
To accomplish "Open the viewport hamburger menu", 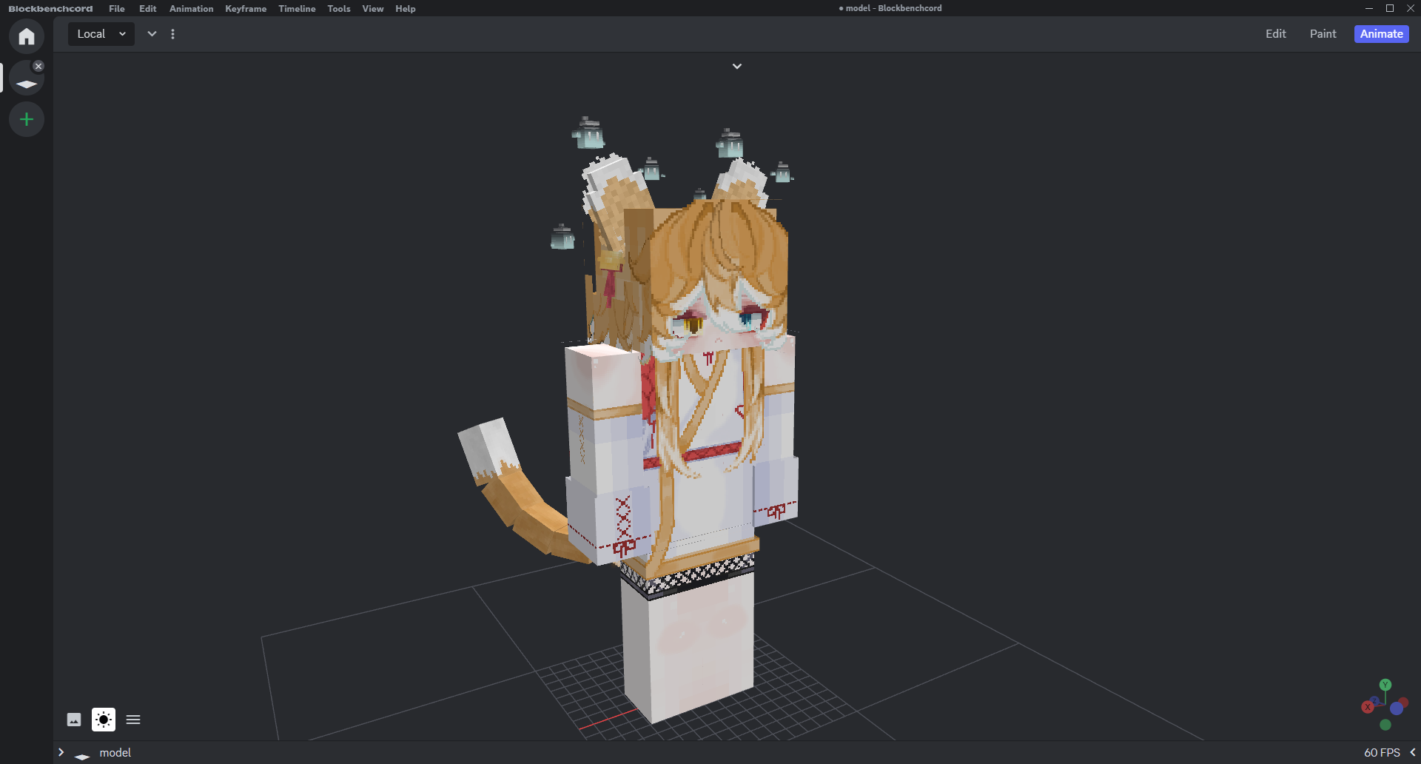I will pos(133,720).
